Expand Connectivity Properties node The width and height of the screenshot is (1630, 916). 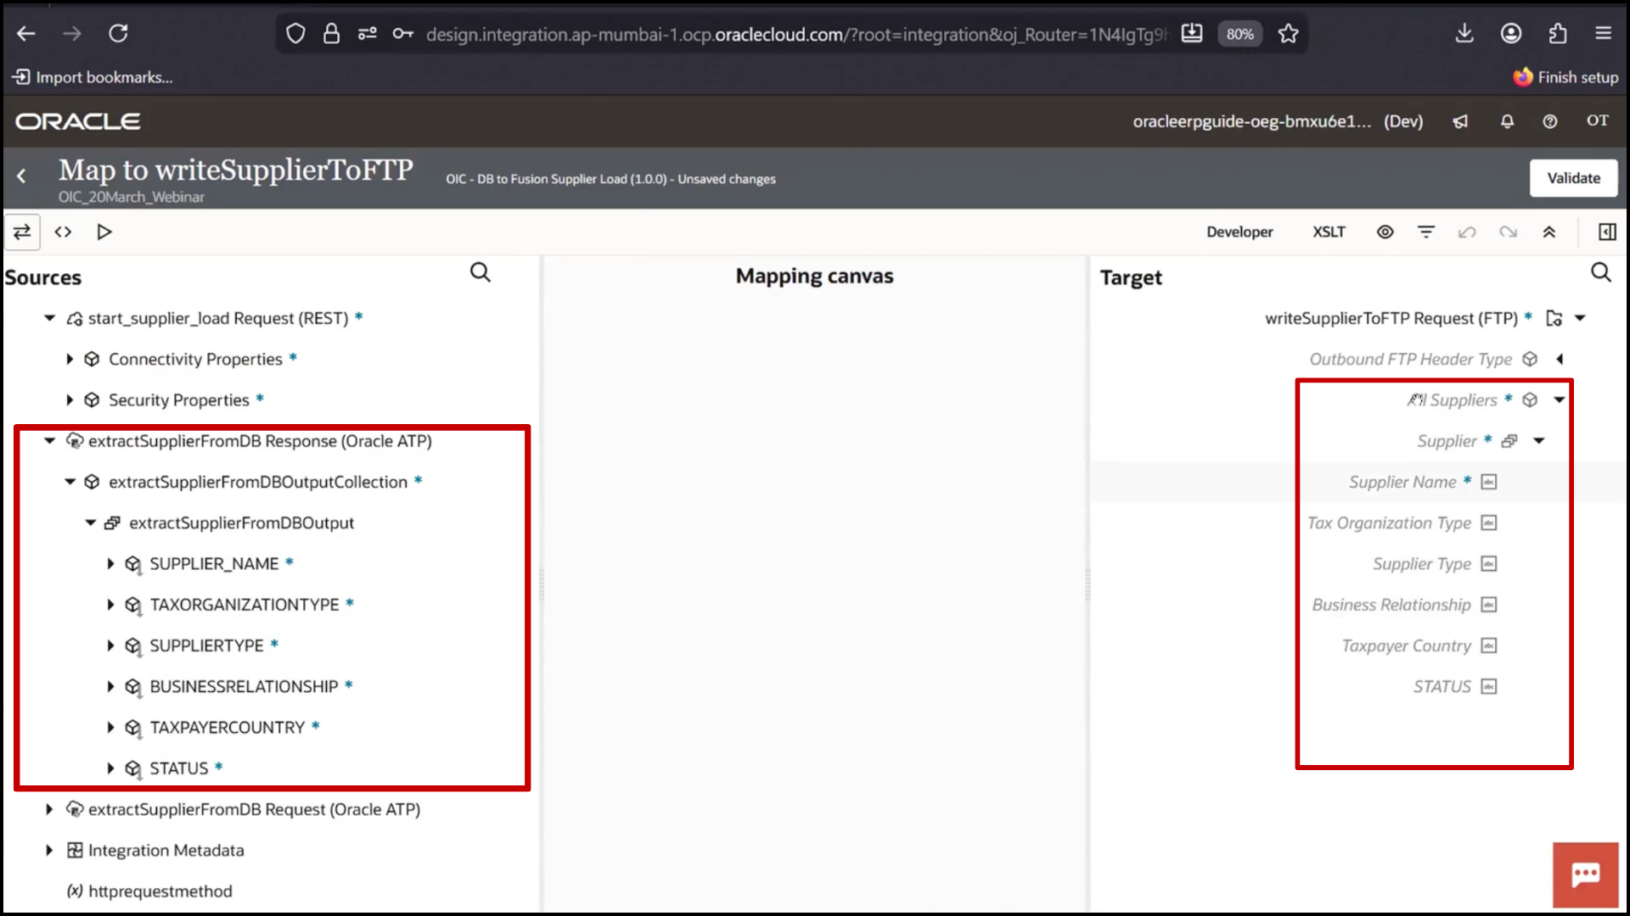point(70,359)
